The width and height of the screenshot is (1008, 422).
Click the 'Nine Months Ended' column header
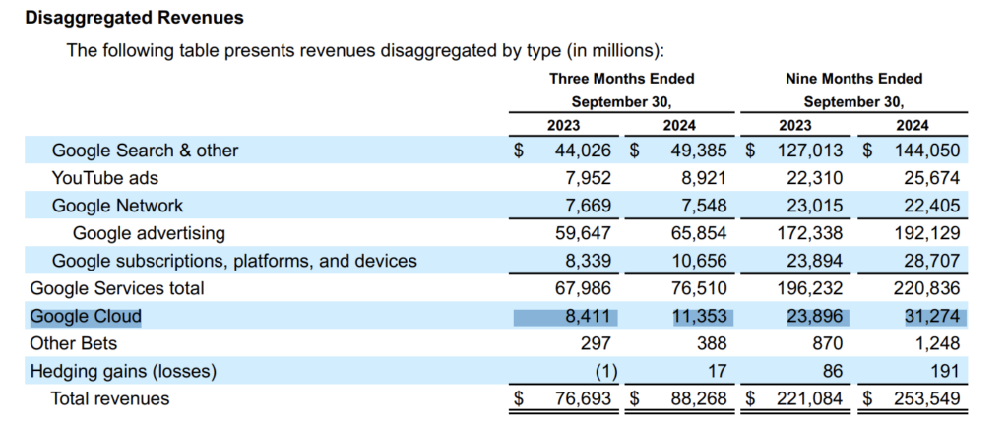point(853,79)
